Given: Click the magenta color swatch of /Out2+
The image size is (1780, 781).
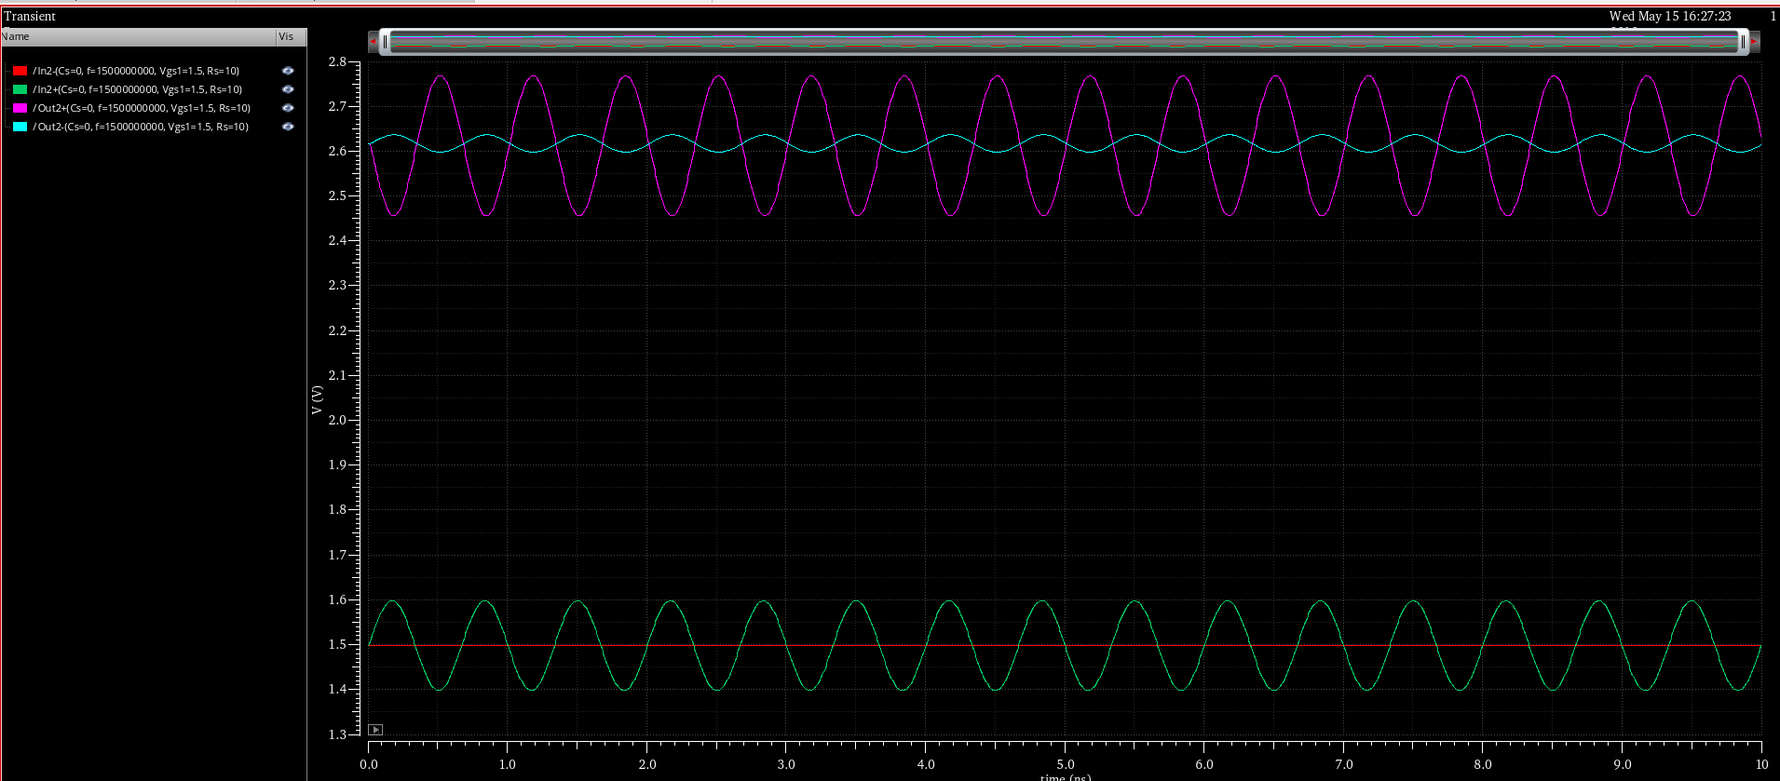Looking at the screenshot, I should [20, 108].
